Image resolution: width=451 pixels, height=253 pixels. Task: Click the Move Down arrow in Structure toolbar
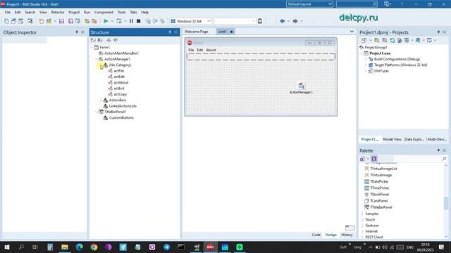tap(116, 40)
